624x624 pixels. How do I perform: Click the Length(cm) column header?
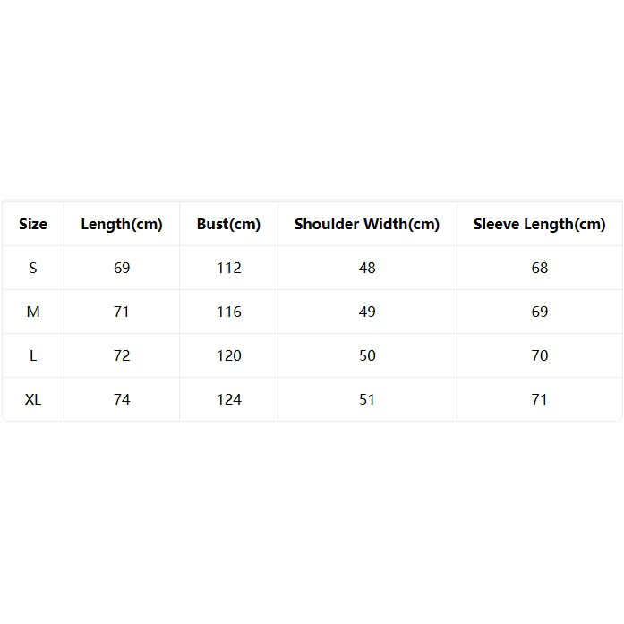[122, 224]
